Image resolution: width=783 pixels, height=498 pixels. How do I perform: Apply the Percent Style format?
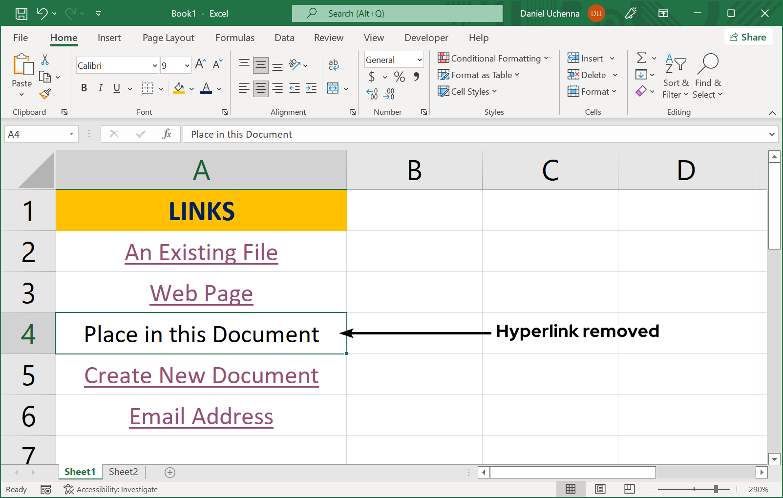399,77
